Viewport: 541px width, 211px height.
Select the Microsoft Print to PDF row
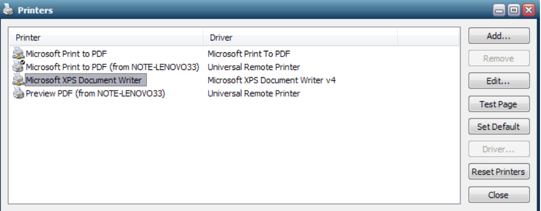[x=66, y=53]
